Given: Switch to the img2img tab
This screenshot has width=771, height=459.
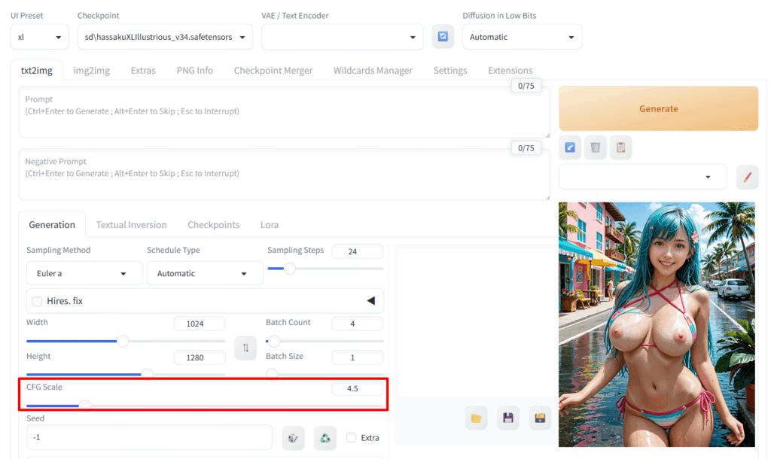Looking at the screenshot, I should pyautogui.click(x=91, y=71).
